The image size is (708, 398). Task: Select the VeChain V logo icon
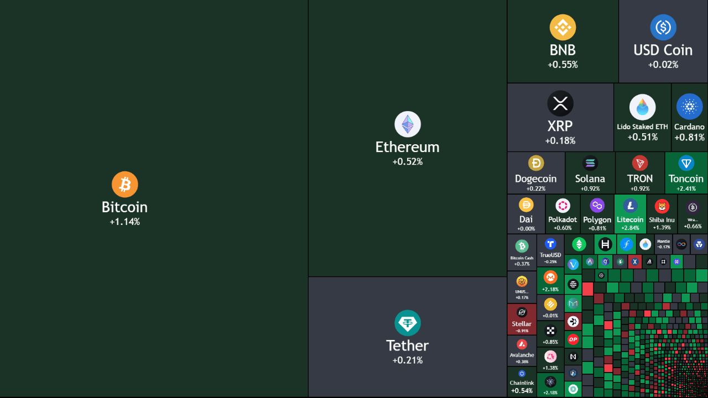573,264
